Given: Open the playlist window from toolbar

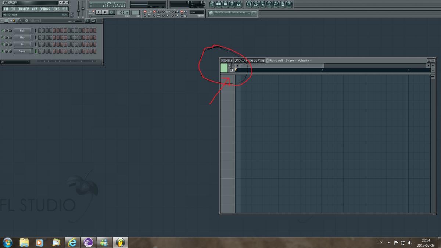Looking at the screenshot, I should (x=212, y=4).
